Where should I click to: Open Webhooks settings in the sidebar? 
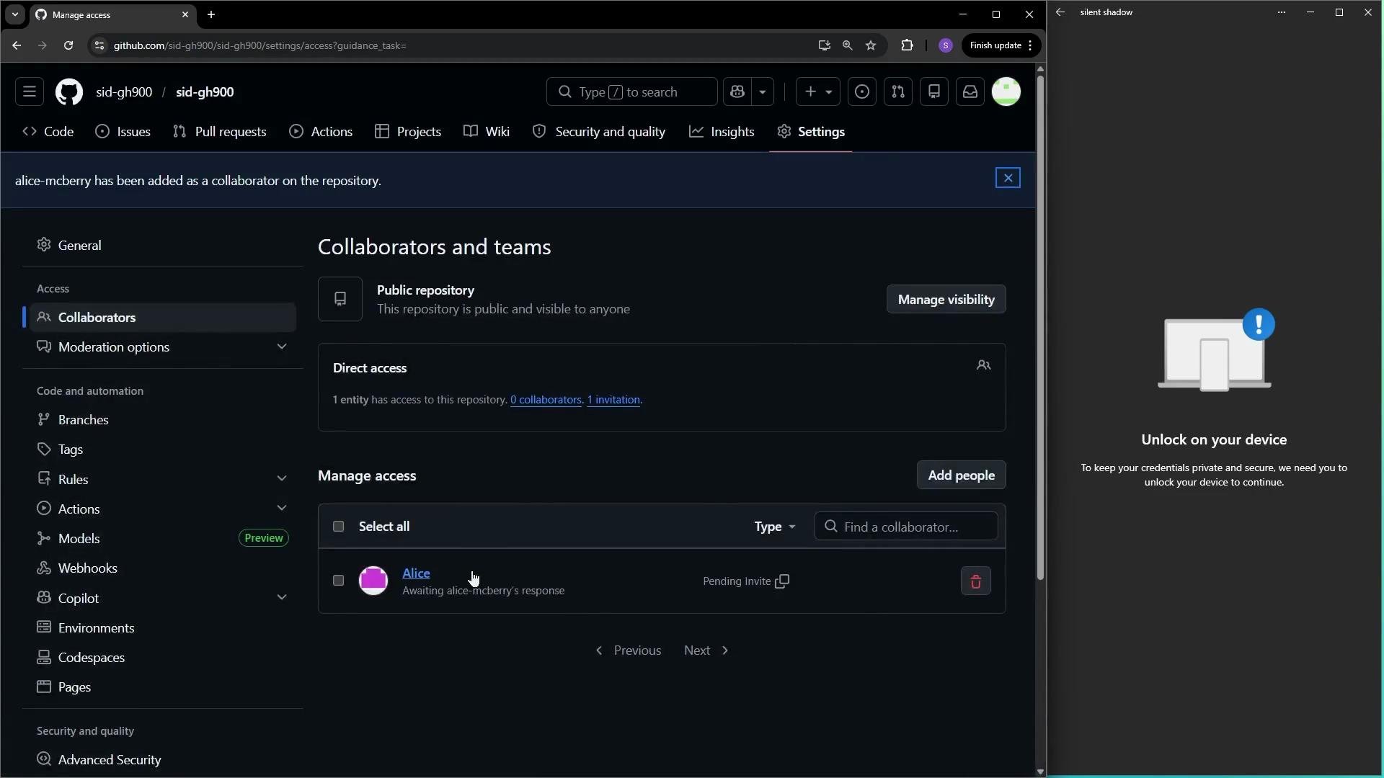(x=163, y=568)
